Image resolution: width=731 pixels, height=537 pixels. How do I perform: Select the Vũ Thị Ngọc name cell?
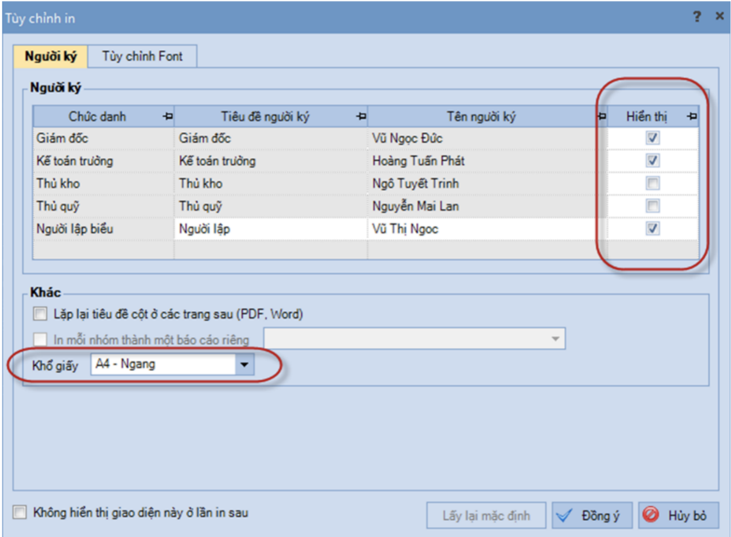point(487,229)
